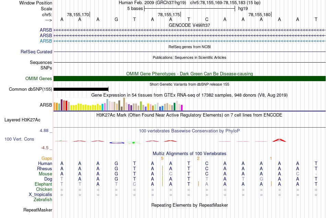
Task: Click the dash at end of Mouse row
Action: click(316, 174)
